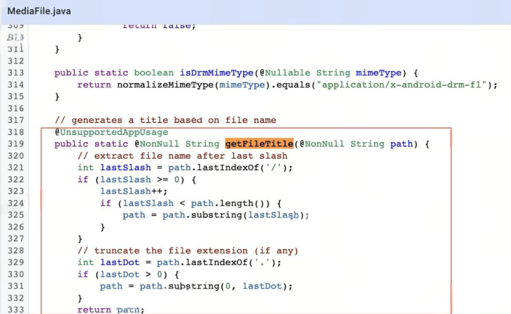Viewport: 511px width, 314px height.
Task: Select line number 330
Action: click(x=16, y=274)
